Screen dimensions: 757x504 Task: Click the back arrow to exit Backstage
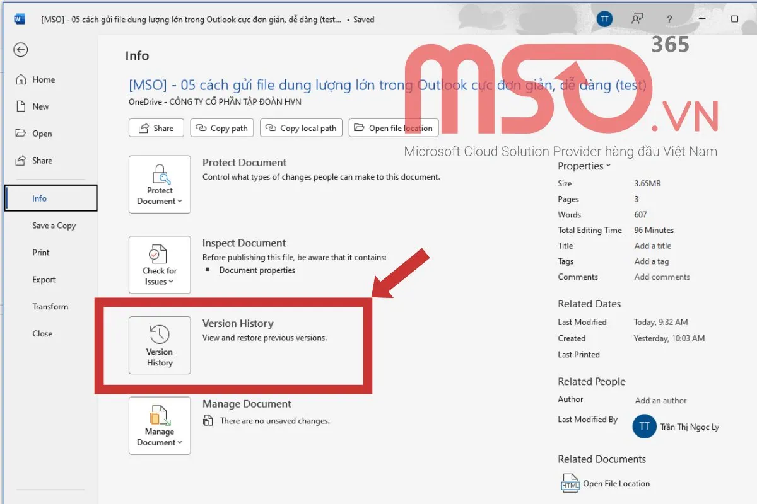[x=21, y=50]
